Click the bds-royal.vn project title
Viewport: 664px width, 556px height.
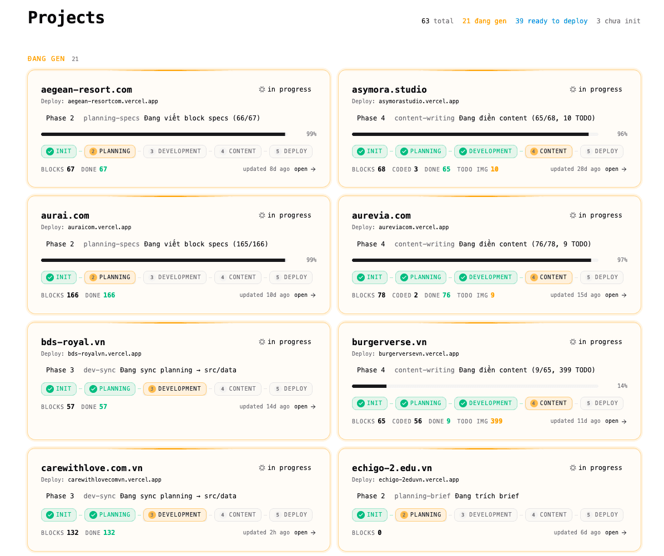[73, 342]
